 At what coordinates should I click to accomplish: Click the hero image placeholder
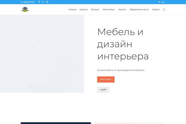pos(42,54)
